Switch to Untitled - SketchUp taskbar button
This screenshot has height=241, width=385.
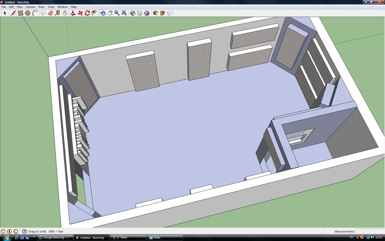pos(92,238)
